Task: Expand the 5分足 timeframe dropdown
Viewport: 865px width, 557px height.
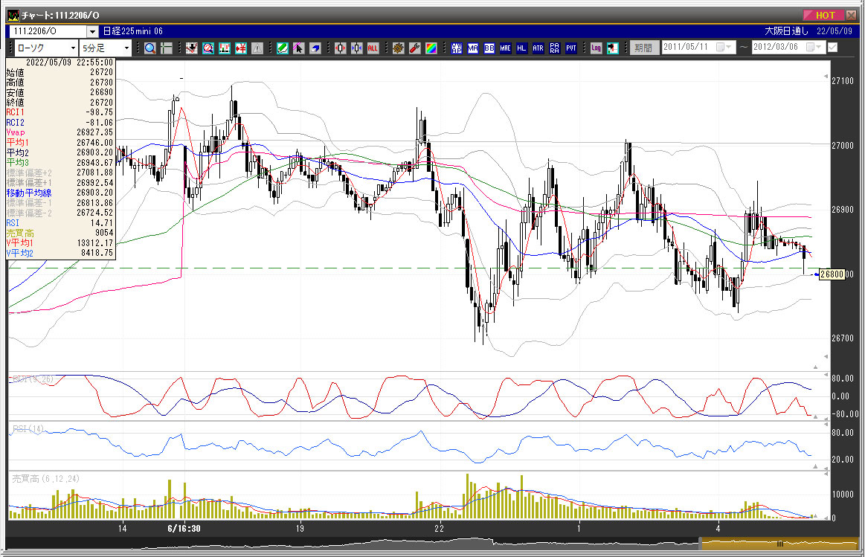Action: coord(126,48)
